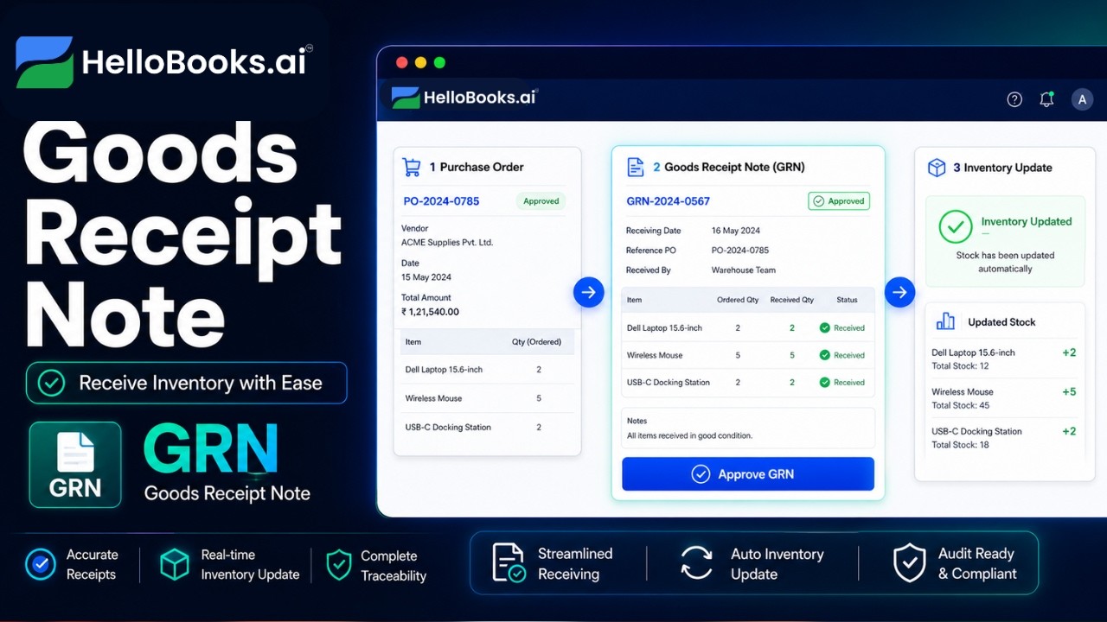Click the Auto Inventory Update refresh icon
Image resolution: width=1107 pixels, height=622 pixels.
point(697,562)
